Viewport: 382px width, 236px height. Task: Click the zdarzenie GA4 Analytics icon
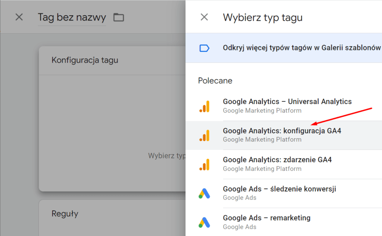pyautogui.click(x=204, y=165)
